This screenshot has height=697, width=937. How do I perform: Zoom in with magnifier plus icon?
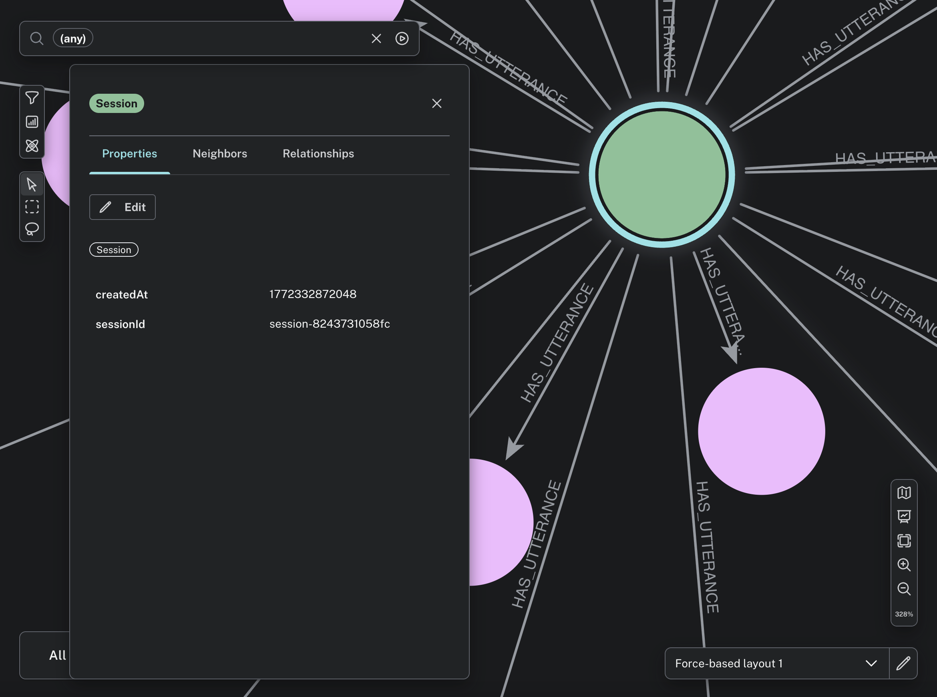click(904, 564)
